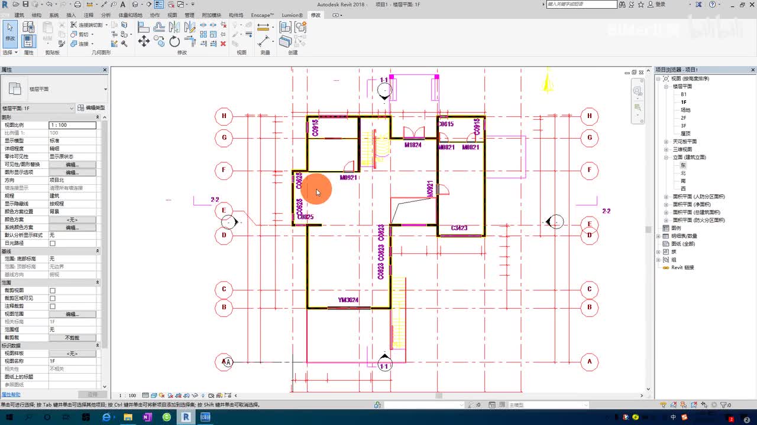Click the Undo arrow icon
757x425 pixels.
(48, 4)
